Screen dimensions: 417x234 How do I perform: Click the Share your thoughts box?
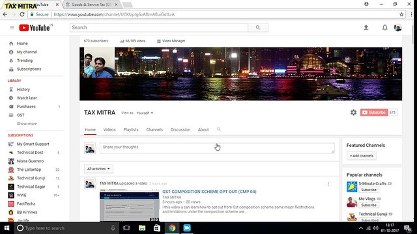coord(217,148)
